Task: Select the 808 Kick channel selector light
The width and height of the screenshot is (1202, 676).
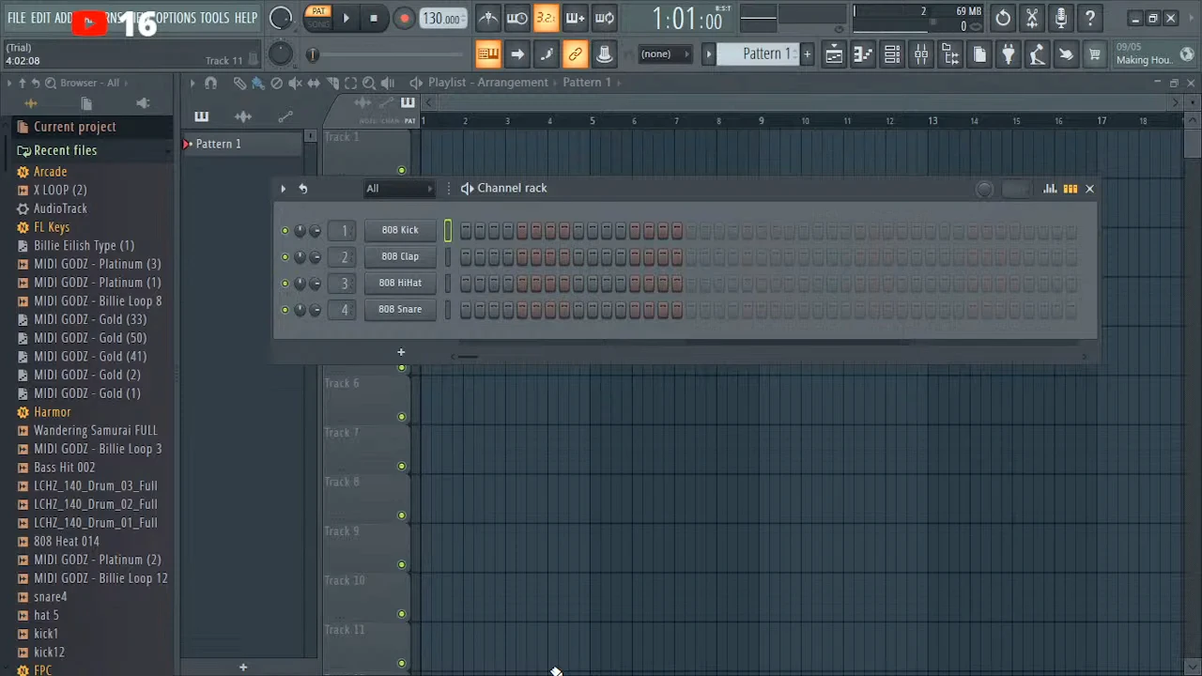Action: tap(448, 230)
